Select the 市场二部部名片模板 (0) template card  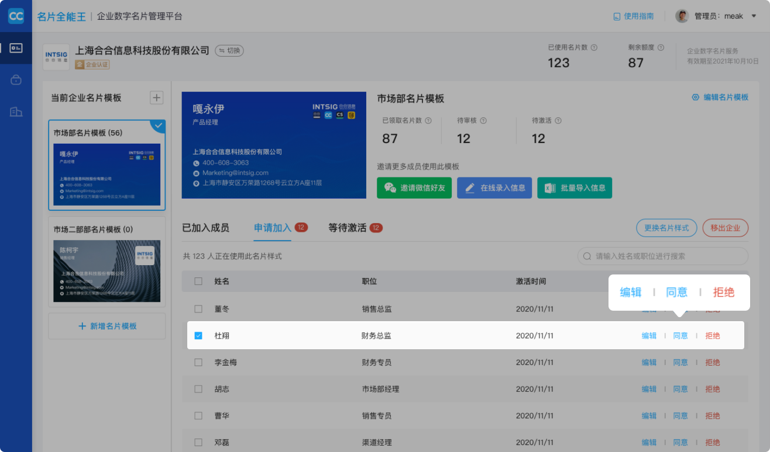[107, 262]
